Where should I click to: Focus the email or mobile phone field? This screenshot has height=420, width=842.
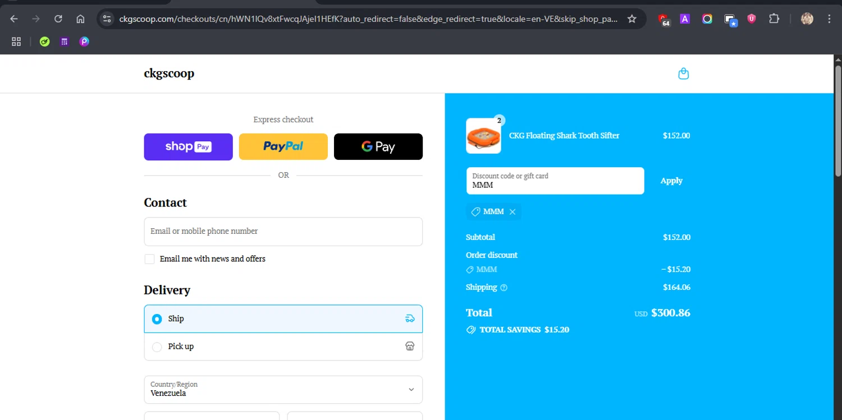(x=283, y=232)
